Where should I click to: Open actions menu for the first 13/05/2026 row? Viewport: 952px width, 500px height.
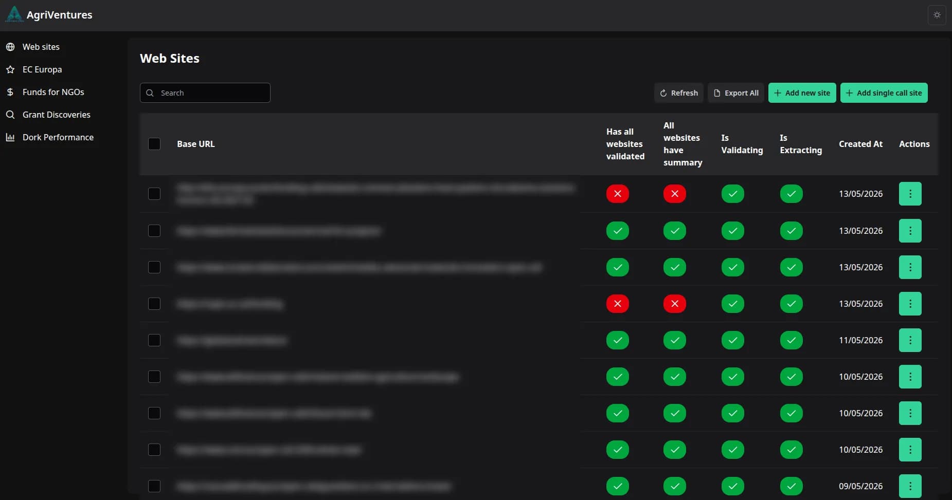click(910, 194)
